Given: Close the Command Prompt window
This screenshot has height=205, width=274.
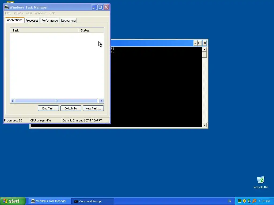Looking at the screenshot, I should (205, 43).
